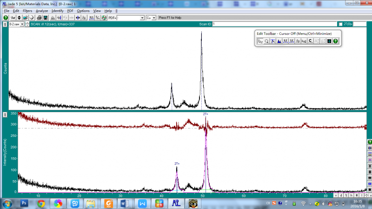Expand the PDF= dropdown list
This screenshot has height=209, width=372.
click(x=142, y=18)
